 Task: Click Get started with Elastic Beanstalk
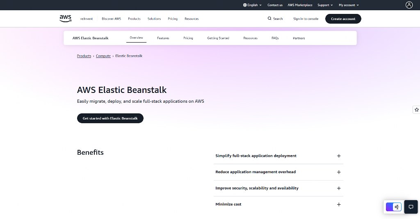tap(110, 118)
